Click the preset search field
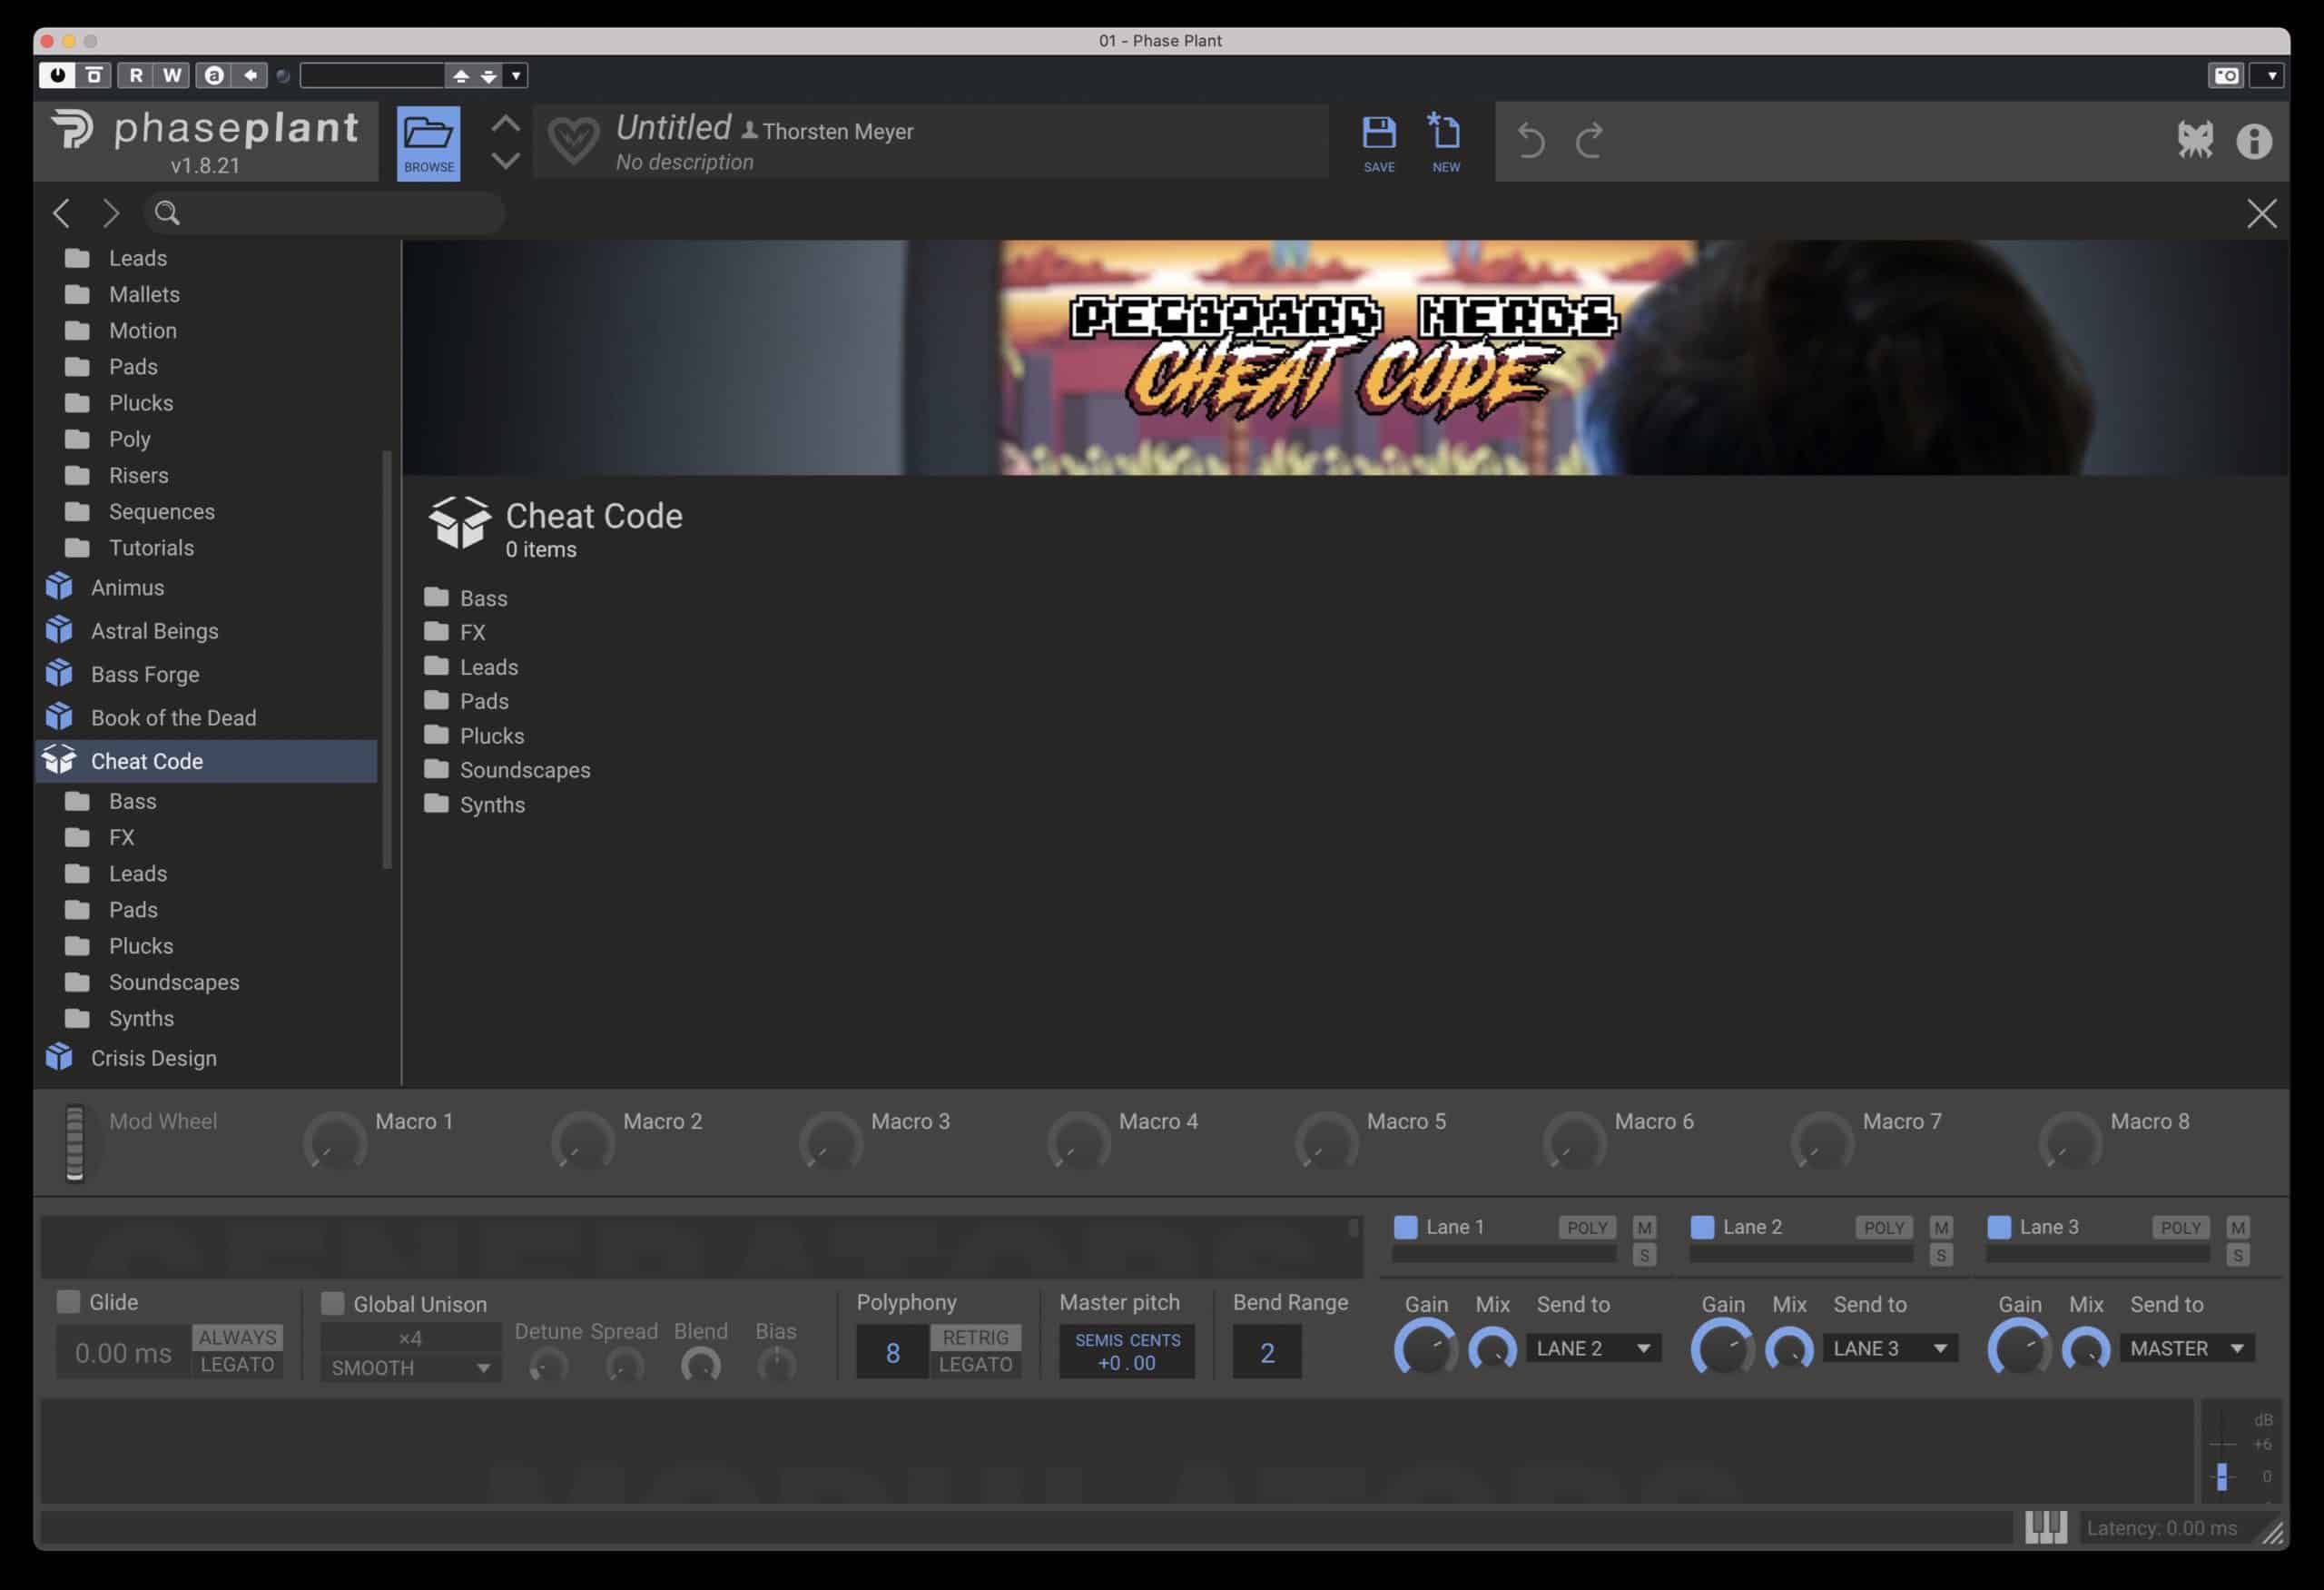The width and height of the screenshot is (2324, 1590). tap(324, 213)
